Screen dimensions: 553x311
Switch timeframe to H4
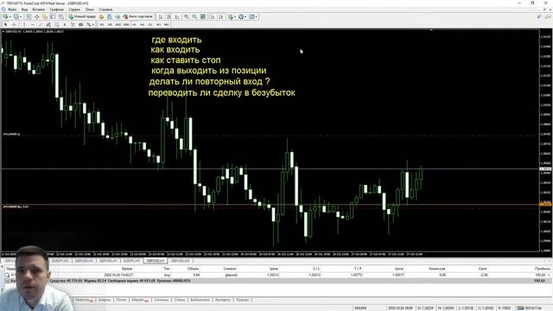click(142, 24)
